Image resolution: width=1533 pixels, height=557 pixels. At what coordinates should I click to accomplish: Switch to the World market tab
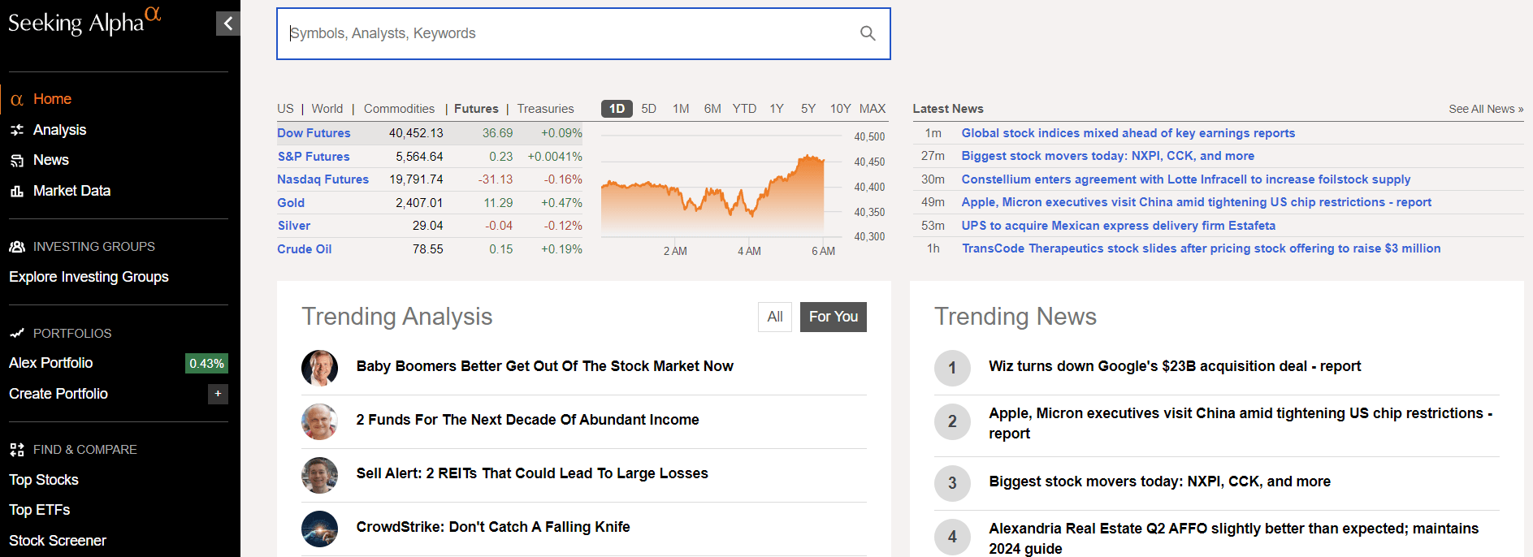pyautogui.click(x=327, y=109)
